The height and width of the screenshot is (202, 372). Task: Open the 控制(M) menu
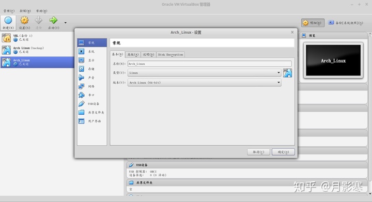coord(25,11)
